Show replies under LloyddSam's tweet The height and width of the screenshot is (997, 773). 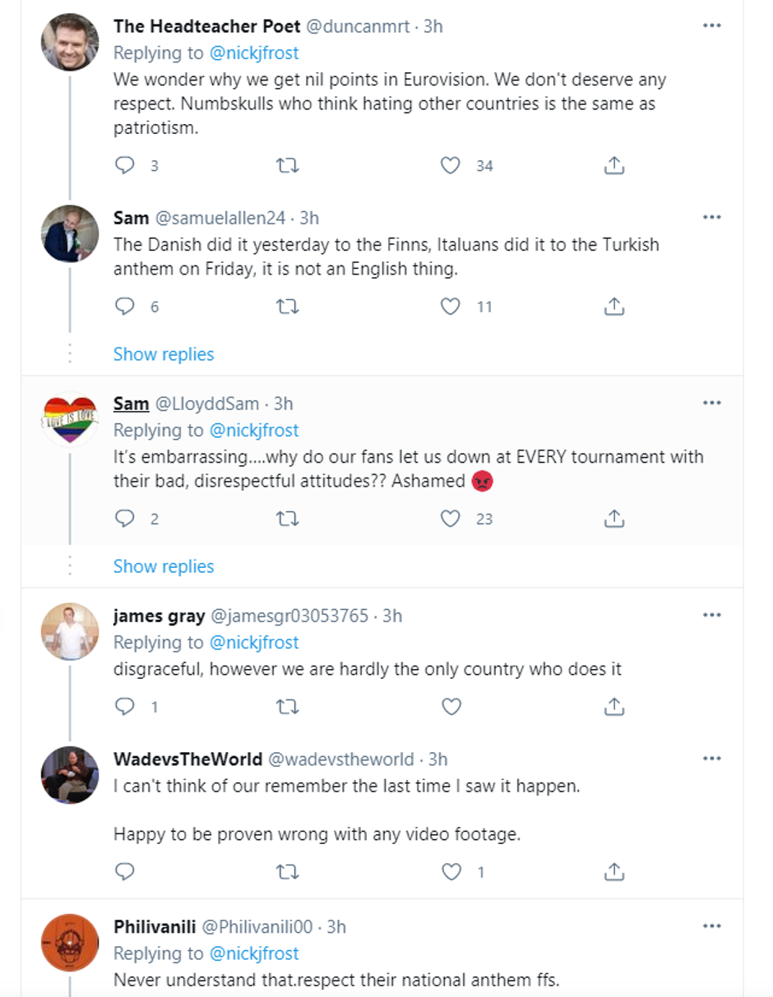tap(164, 566)
